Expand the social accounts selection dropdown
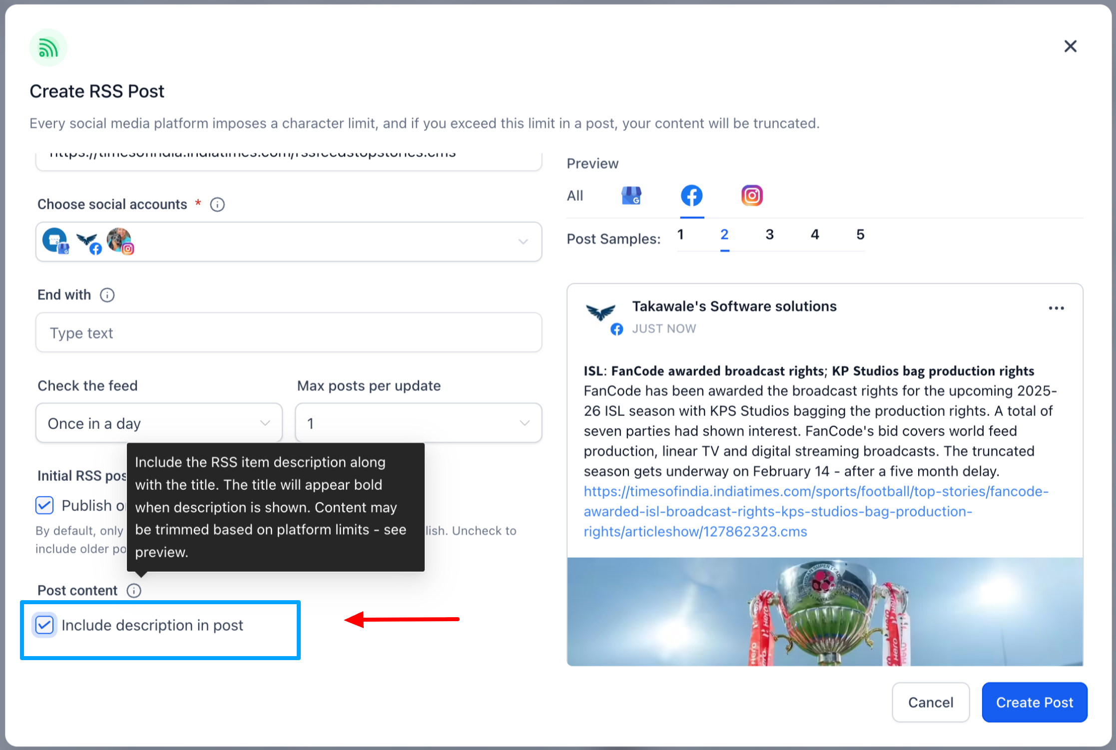The width and height of the screenshot is (1116, 750). pyautogui.click(x=523, y=242)
